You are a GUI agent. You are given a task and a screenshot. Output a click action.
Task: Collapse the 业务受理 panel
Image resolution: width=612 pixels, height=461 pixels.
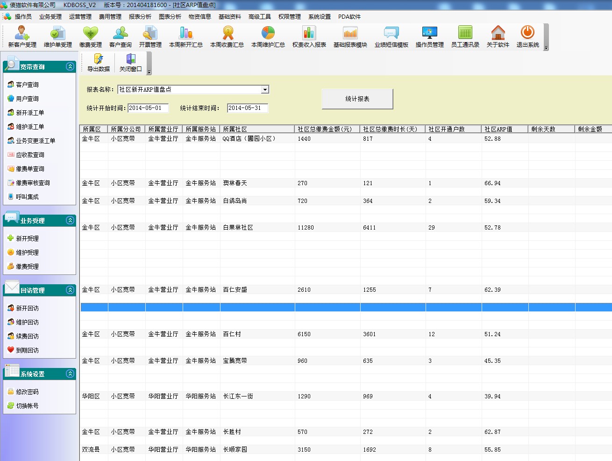pyautogui.click(x=70, y=220)
